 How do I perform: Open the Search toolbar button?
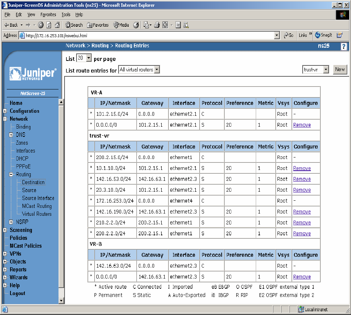click(74, 25)
